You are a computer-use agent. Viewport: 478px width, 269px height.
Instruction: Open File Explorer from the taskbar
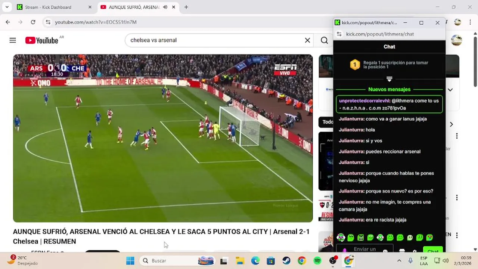pos(239,261)
